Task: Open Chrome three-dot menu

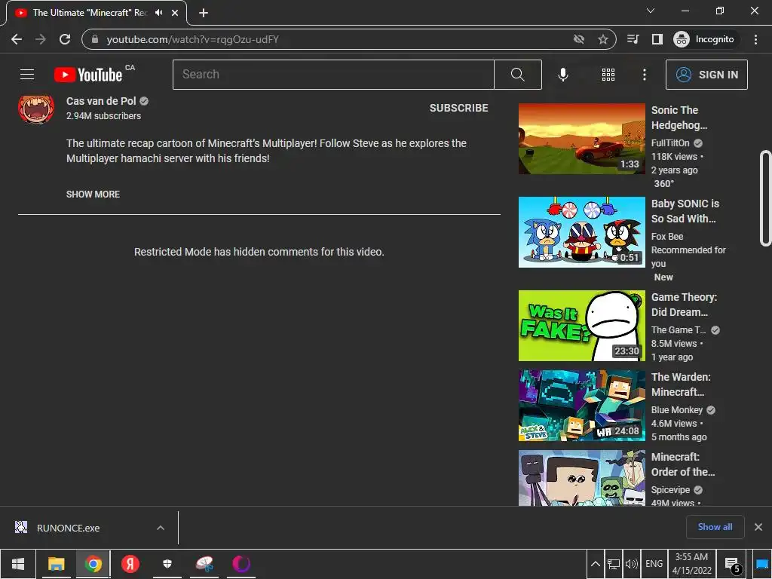Action: 755,39
